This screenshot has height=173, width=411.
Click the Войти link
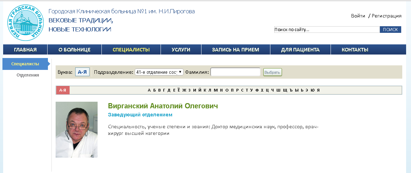(x=358, y=16)
